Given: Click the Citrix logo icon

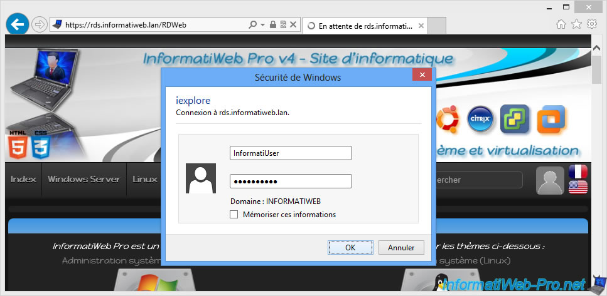Looking at the screenshot, I should pos(480,120).
